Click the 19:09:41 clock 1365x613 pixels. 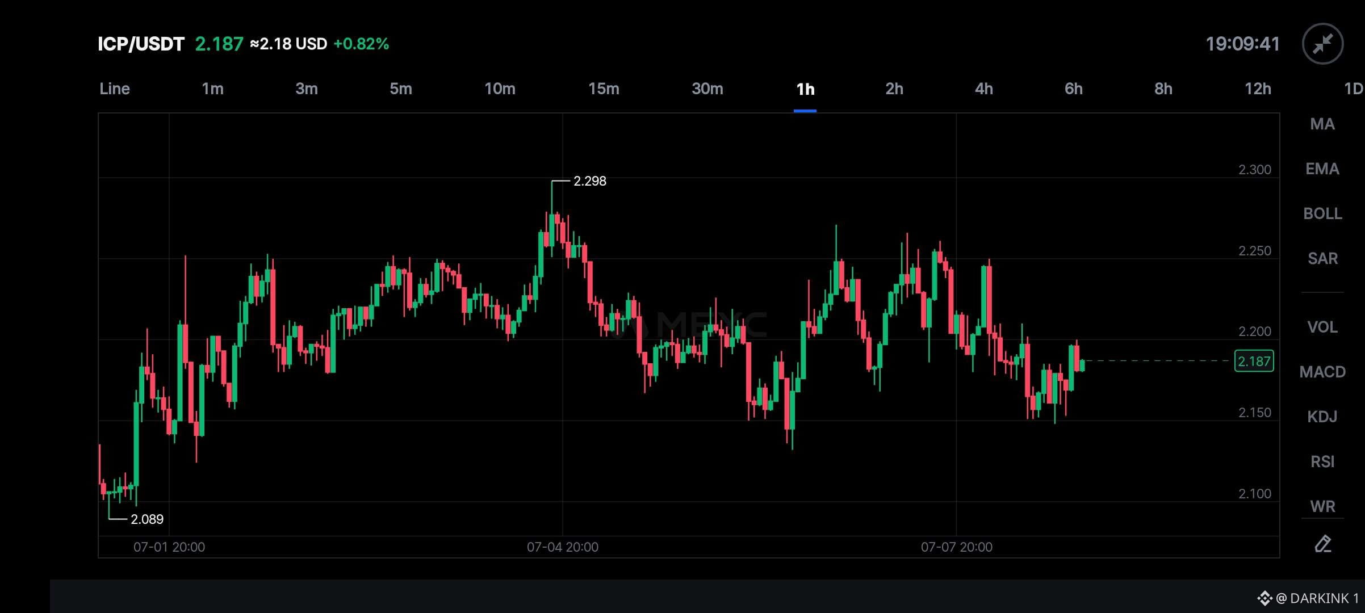1242,44
